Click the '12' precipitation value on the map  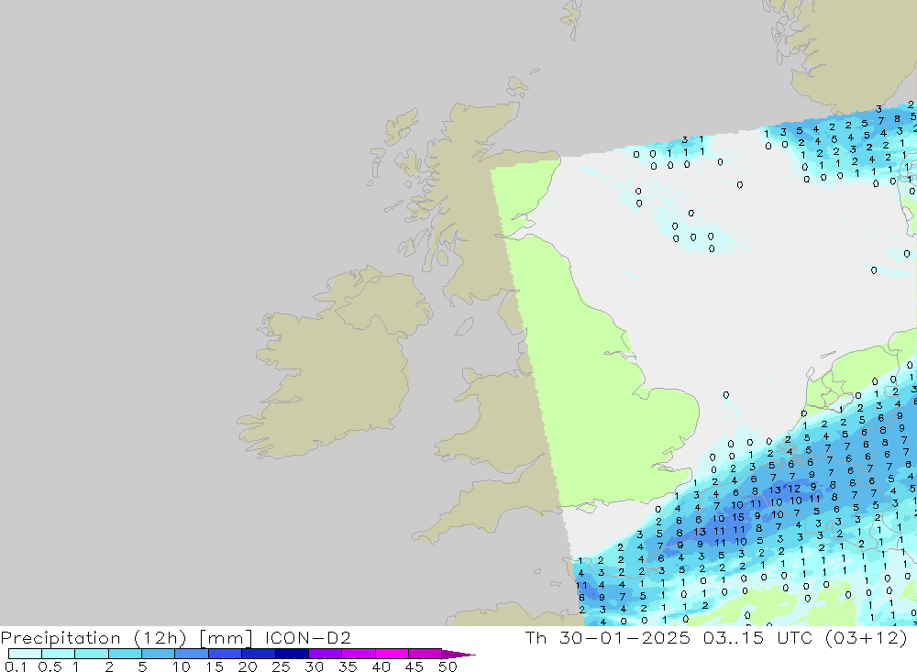click(793, 489)
